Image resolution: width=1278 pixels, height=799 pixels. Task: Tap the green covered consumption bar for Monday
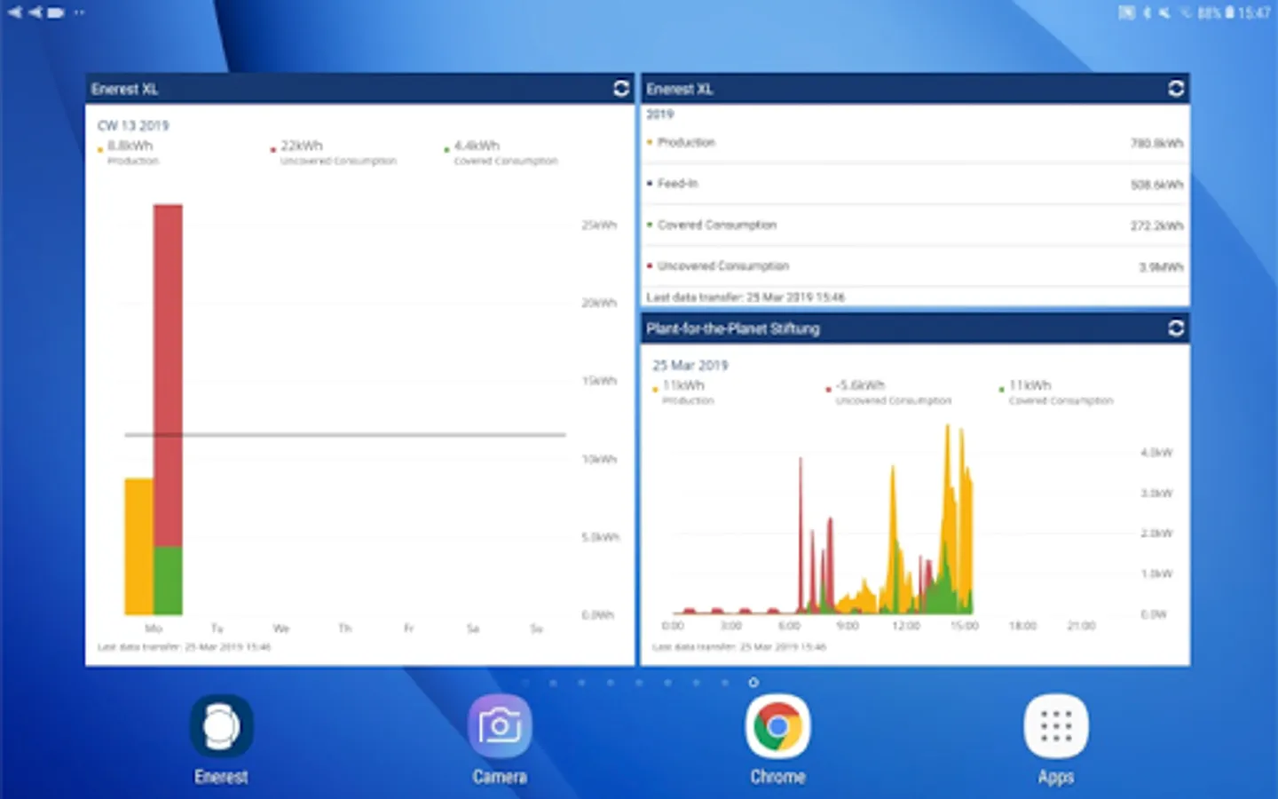click(x=168, y=581)
